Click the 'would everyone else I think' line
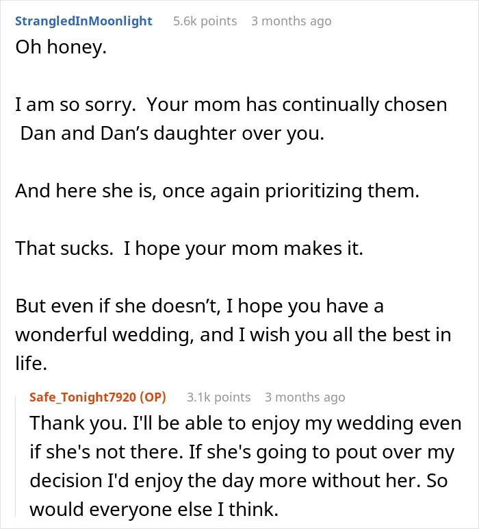 point(154,509)
